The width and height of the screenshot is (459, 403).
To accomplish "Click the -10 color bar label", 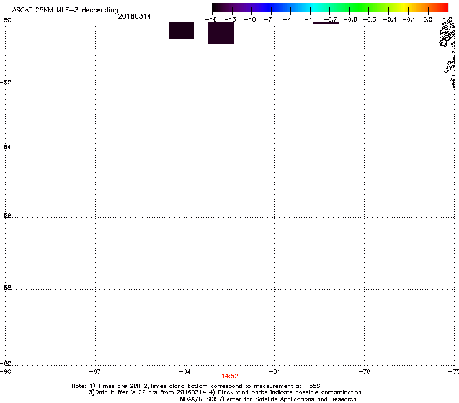I will pyautogui.click(x=250, y=20).
